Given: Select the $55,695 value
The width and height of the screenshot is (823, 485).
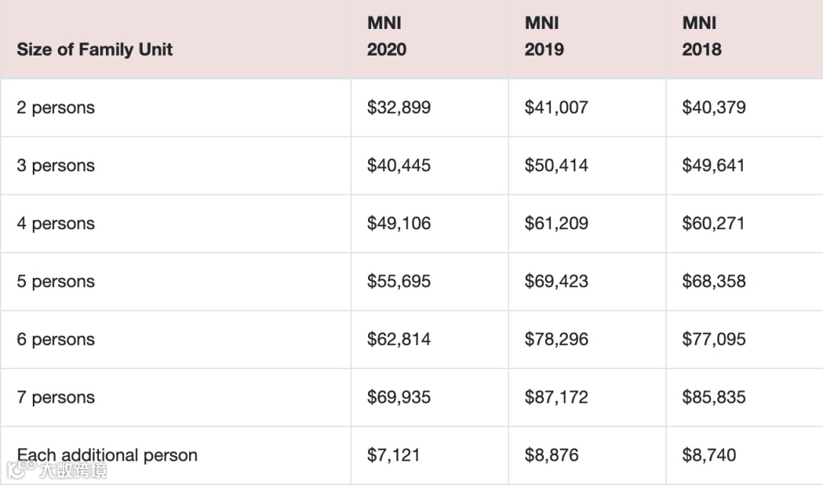Looking at the screenshot, I should 399,281.
